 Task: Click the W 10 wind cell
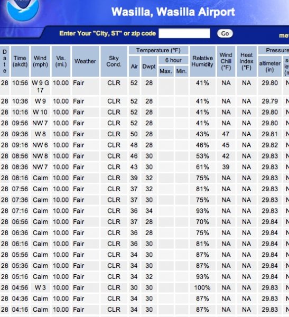click(x=40, y=112)
